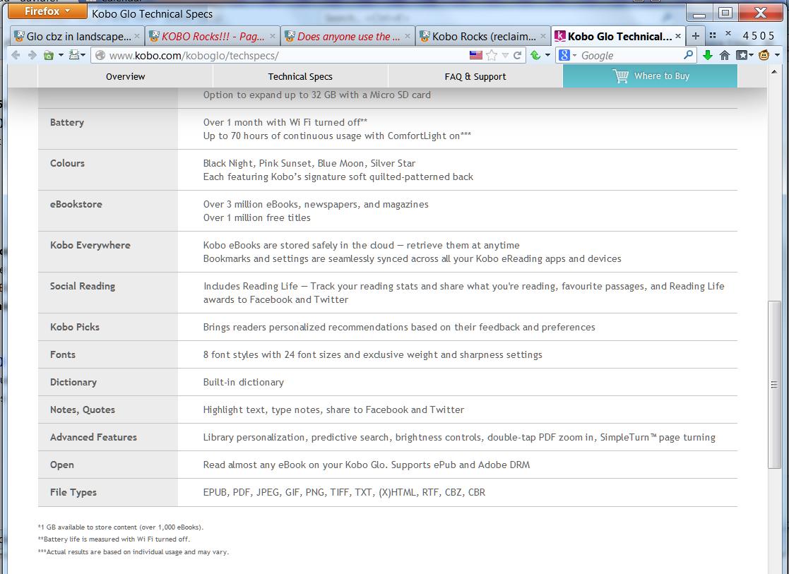Screen dimensions: 789x574
Task: Open dropdown next to green folder icon
Action: 61,55
